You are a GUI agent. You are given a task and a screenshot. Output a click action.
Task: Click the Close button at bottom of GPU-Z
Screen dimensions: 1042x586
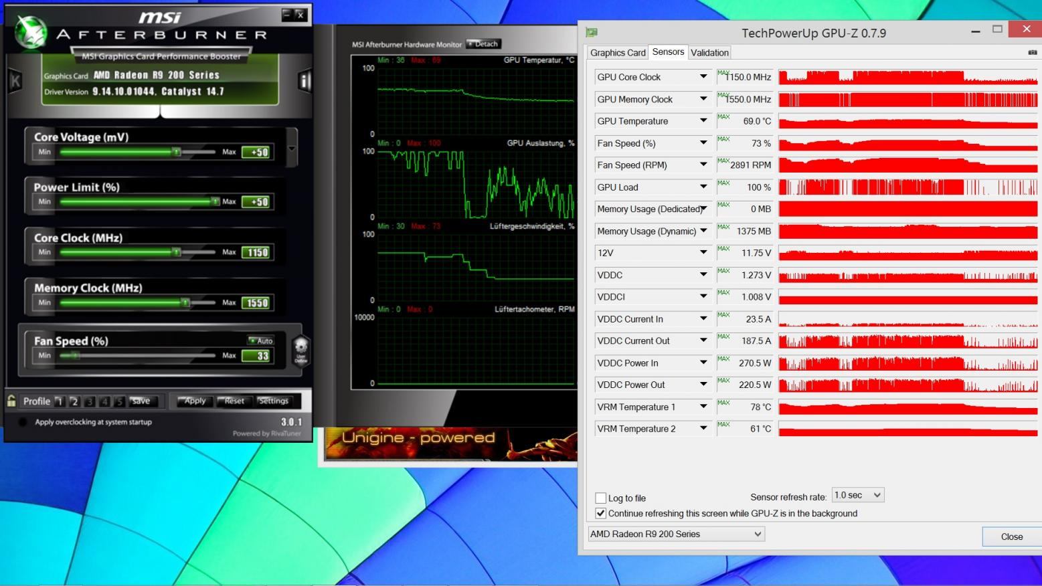pos(1011,536)
